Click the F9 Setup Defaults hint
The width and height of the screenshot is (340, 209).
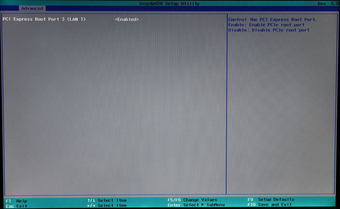271,199
